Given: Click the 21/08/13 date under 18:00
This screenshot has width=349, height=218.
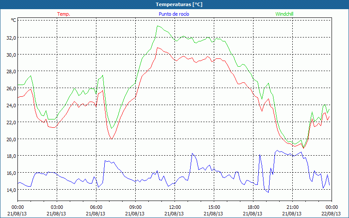Looking at the screenshot, I should pos(253,214).
